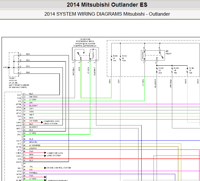Select the 'BRN' wire label at pin 79

pos(31,118)
